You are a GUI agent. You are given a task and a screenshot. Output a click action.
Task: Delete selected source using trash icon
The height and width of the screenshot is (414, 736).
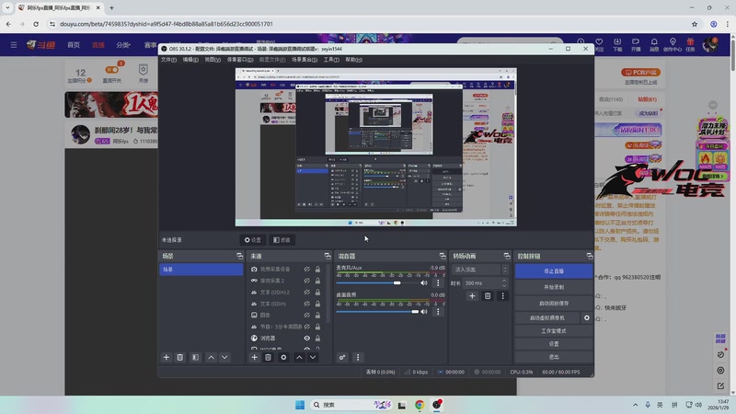coord(268,357)
